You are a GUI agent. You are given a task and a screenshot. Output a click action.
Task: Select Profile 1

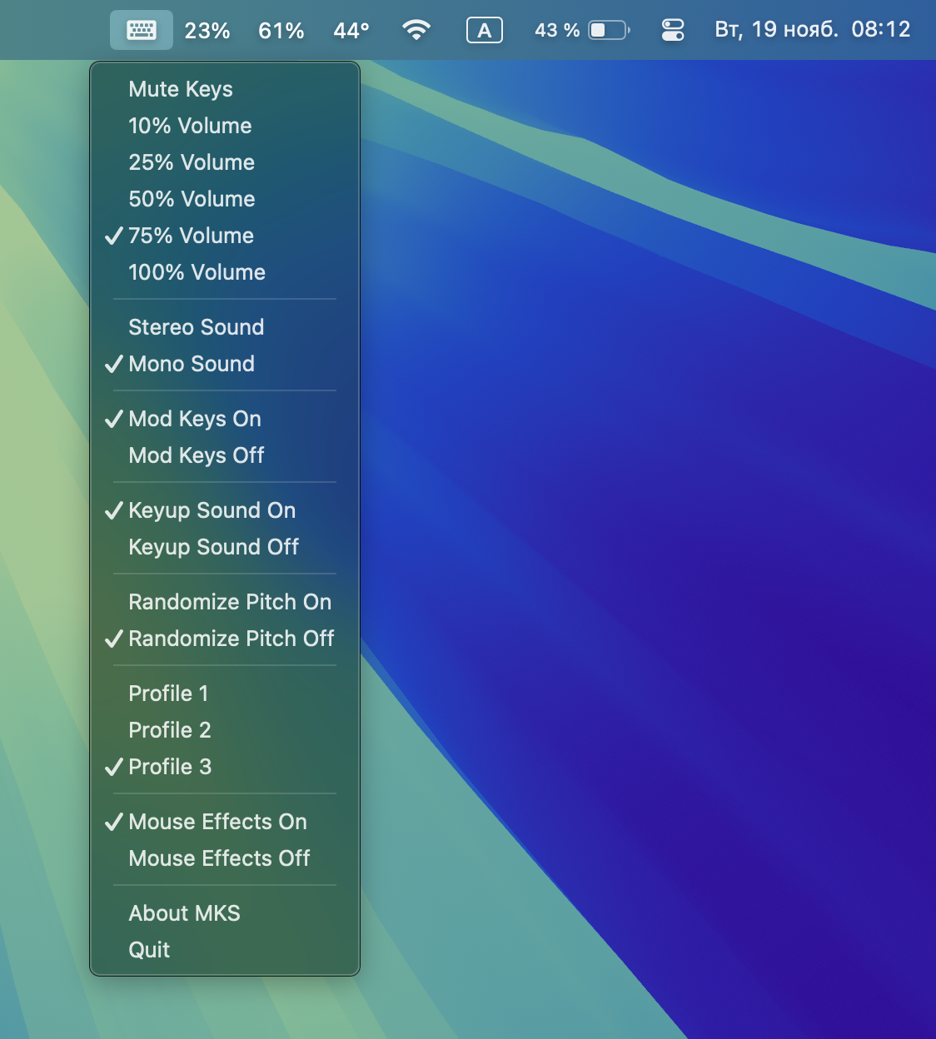click(168, 693)
